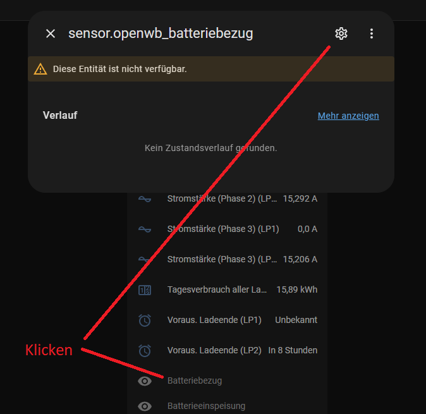The image size is (426, 414).
Task: Click the Voraus. Ladeende (LP2) clock icon
Action: pyautogui.click(x=145, y=350)
